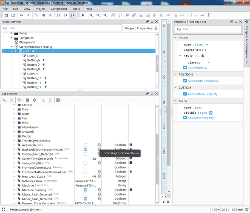Click the alarm bell icon for FrontendToBackendCommsLoss
250x213 pixels.
click(131, 172)
